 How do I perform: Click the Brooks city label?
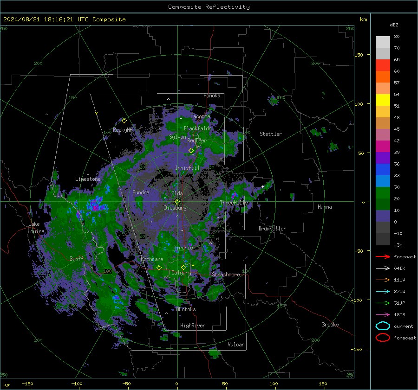point(330,325)
